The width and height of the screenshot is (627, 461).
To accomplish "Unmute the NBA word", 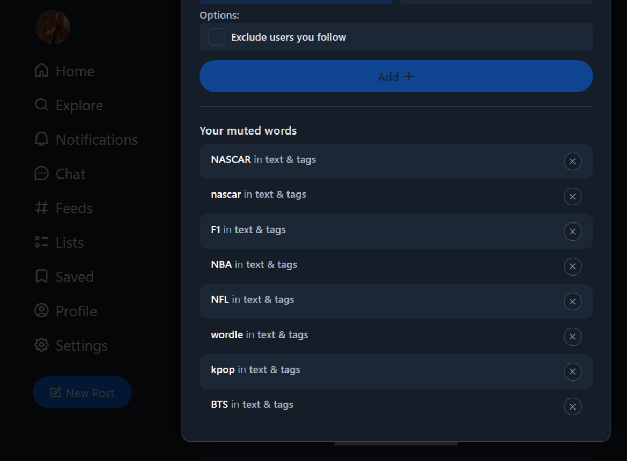I will click(x=572, y=266).
